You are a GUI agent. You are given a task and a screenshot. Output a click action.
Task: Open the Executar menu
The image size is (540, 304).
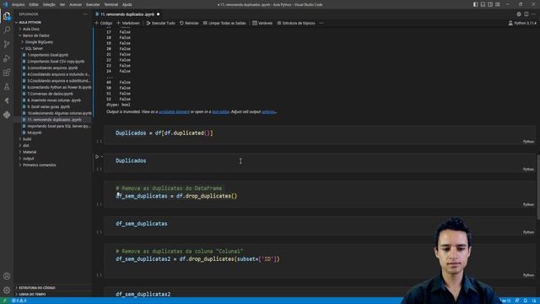(x=93, y=4)
